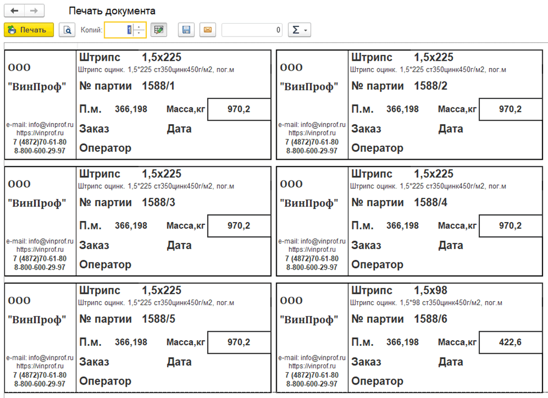Select the 970,2 mass box in label 1588/4
The width and height of the screenshot is (548, 398).
(x=510, y=225)
